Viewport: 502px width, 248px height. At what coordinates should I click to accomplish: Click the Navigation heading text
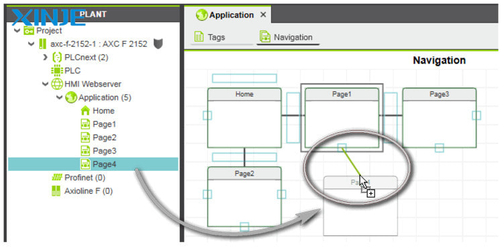(x=439, y=60)
